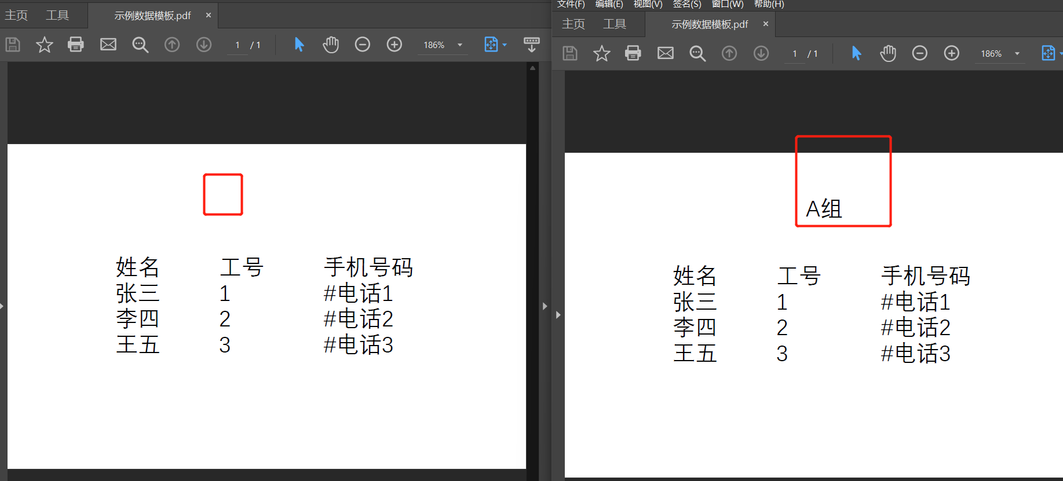Click the page number field in left window
Image resolution: width=1063 pixels, height=481 pixels.
238,45
